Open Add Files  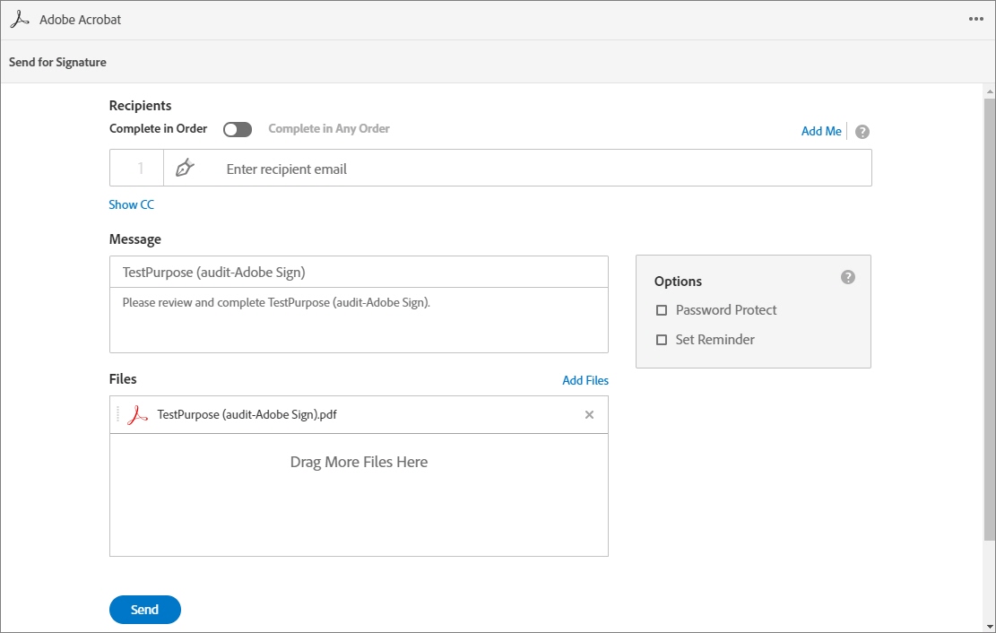tap(585, 380)
